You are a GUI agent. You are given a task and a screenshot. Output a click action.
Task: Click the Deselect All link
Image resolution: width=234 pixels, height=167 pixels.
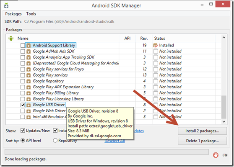tap(114, 141)
